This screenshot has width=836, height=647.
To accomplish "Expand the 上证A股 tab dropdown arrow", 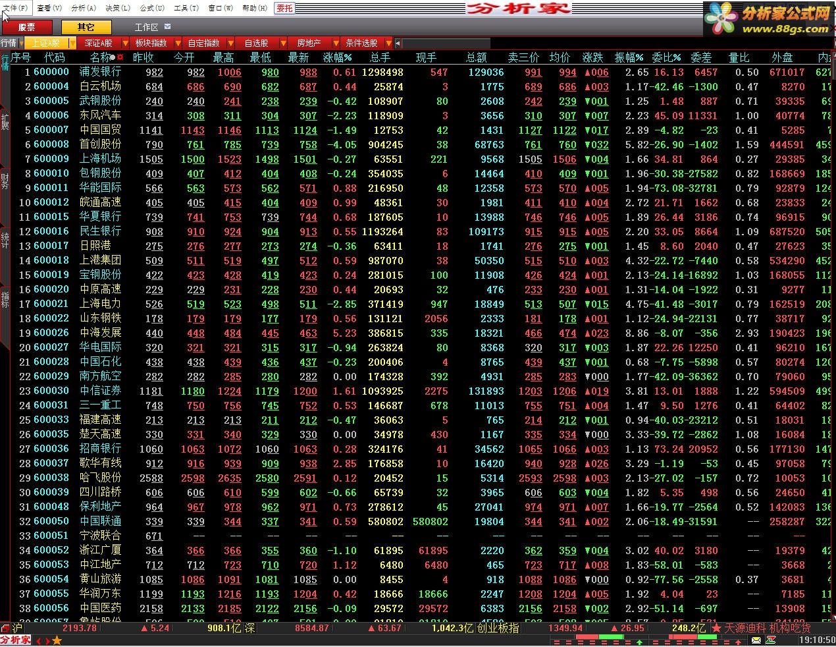I will point(73,43).
